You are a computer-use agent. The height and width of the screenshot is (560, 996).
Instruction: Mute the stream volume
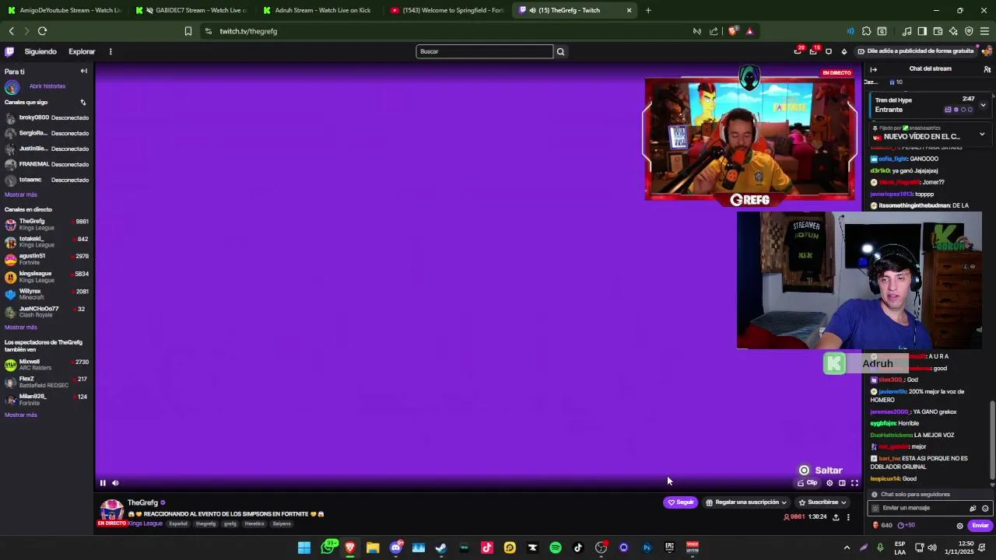coord(115,483)
